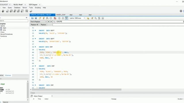This screenshot has width=184, height=103.
Task: Select the Session tab at bottom
Action: [5, 102]
